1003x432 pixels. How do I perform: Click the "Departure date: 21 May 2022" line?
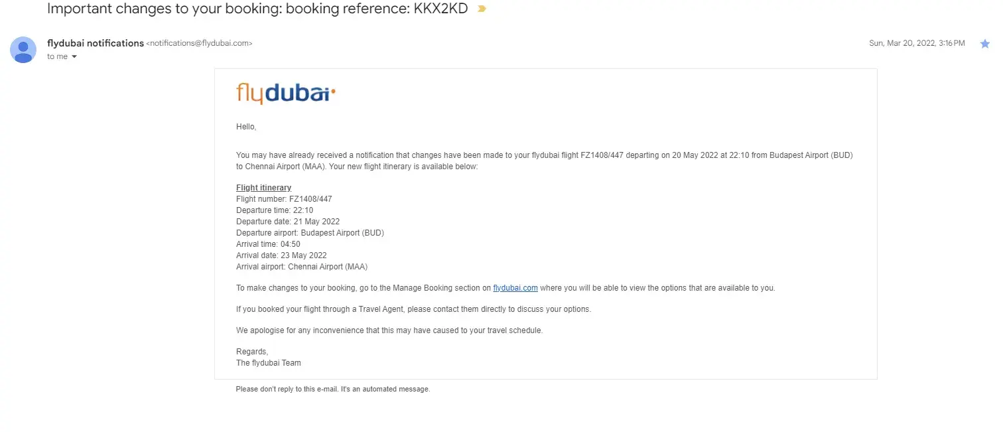tap(288, 222)
